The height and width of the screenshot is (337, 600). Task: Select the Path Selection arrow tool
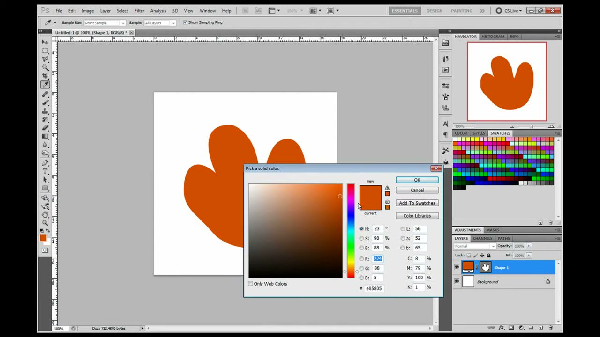[x=45, y=180]
